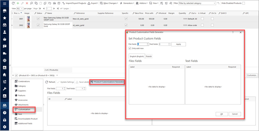Toggle Is Virtual checkbox for product 3902
The image size is (259, 131).
(x=202, y=25)
